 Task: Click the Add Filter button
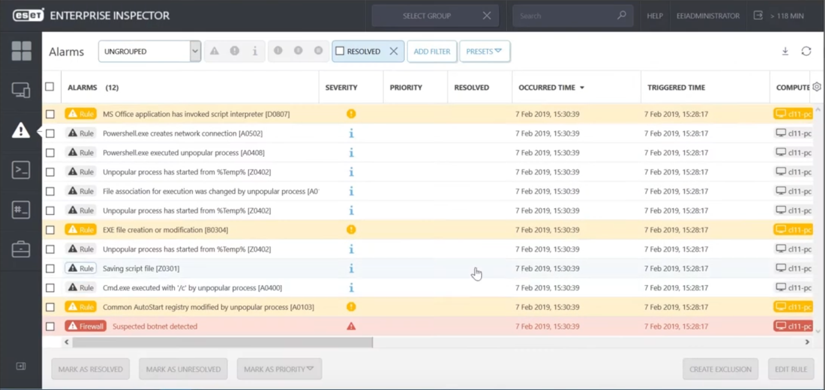(x=431, y=51)
